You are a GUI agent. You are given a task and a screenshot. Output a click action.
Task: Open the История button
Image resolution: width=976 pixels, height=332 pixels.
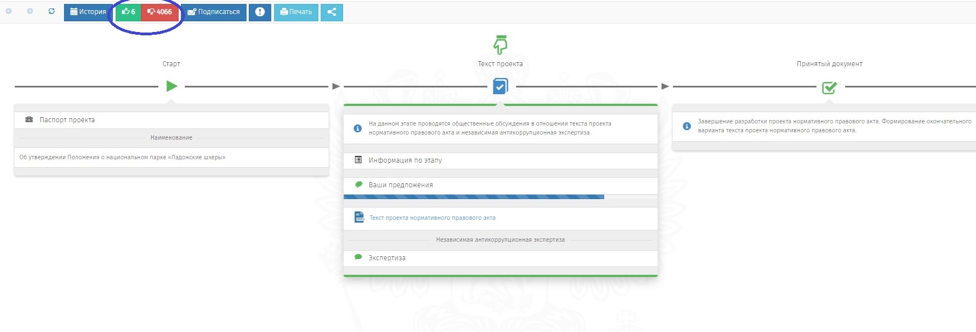click(88, 12)
